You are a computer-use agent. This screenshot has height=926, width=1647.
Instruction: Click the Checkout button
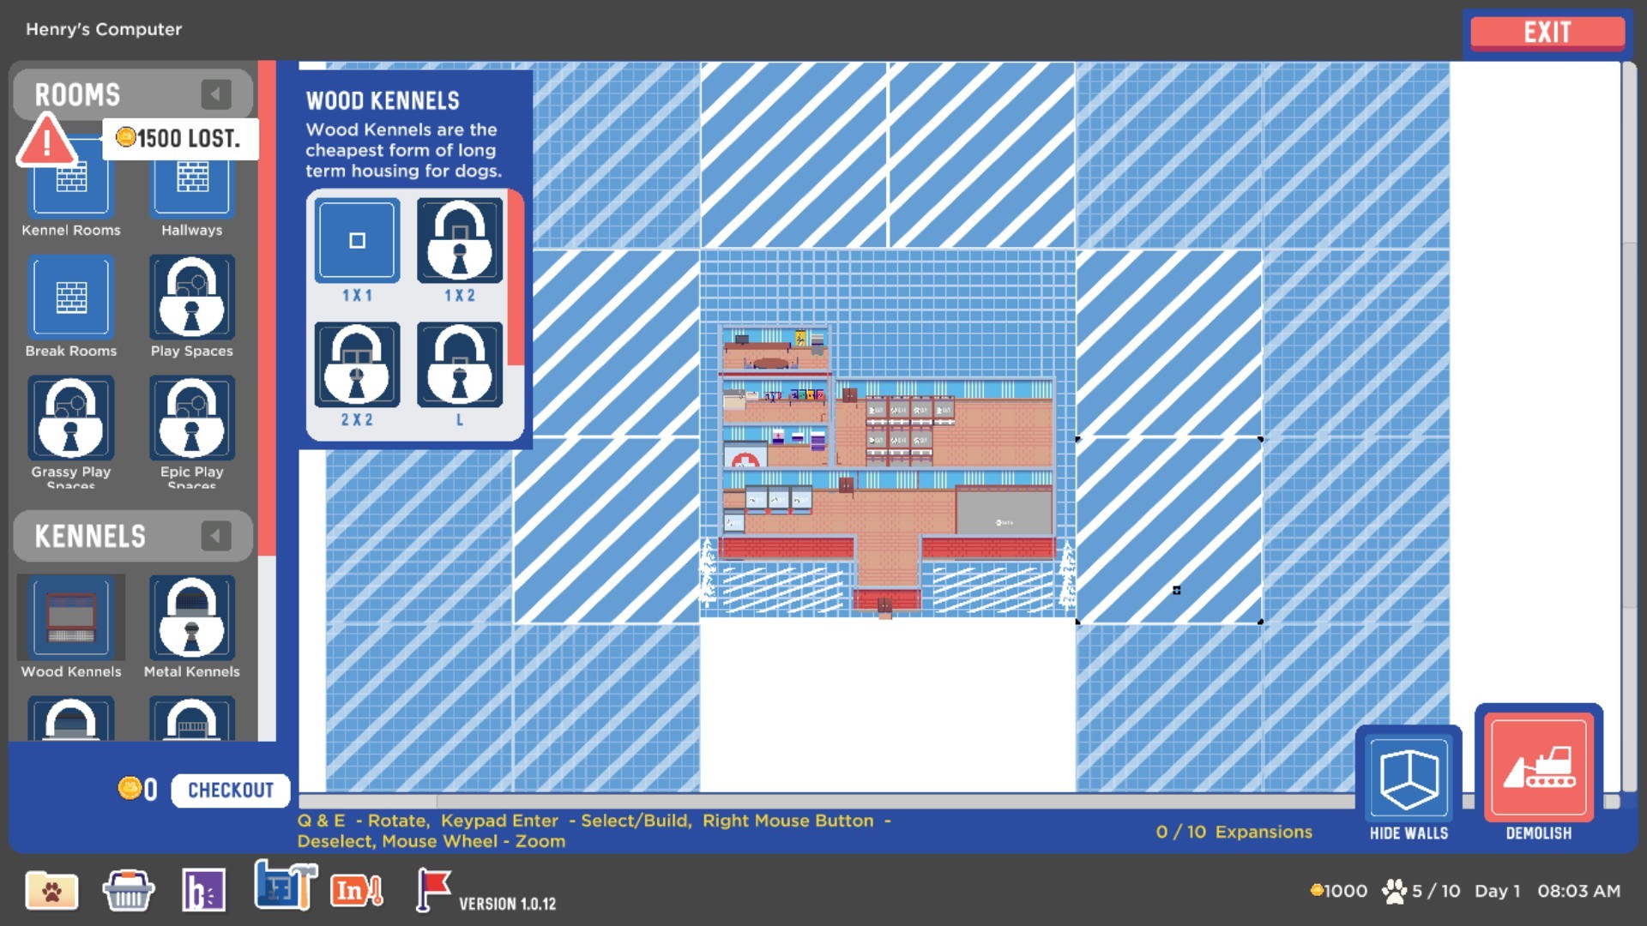tap(225, 791)
